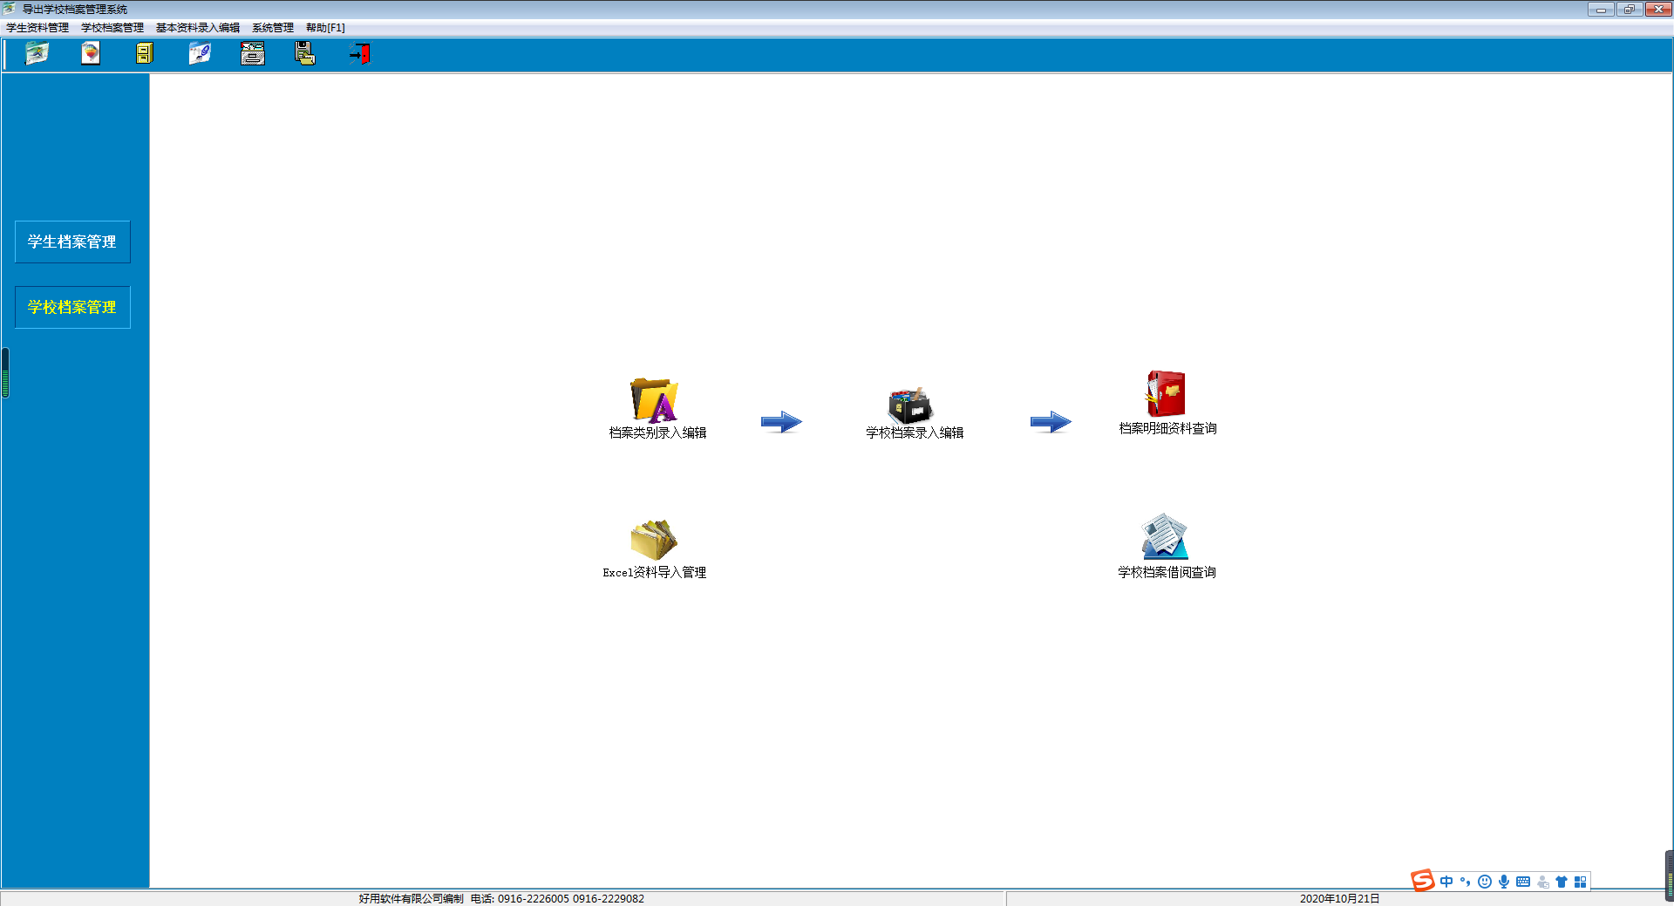
Task: Select 学校档案管理 in the sidebar
Action: [x=72, y=307]
